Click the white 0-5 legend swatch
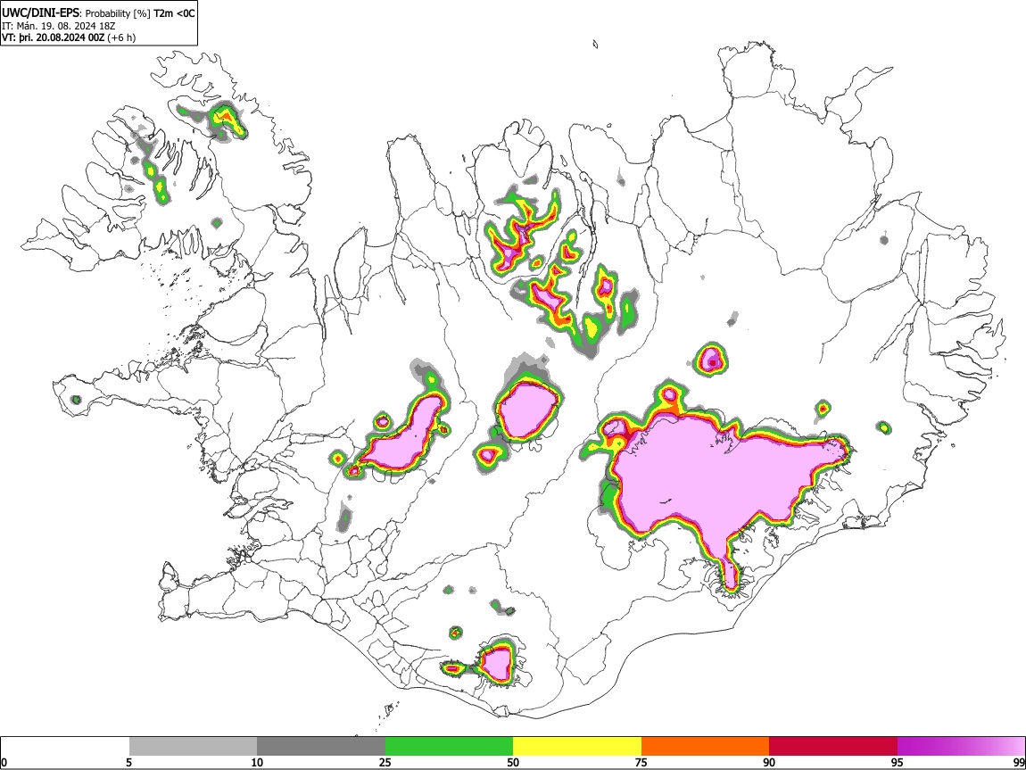1026x770 pixels. [65, 746]
